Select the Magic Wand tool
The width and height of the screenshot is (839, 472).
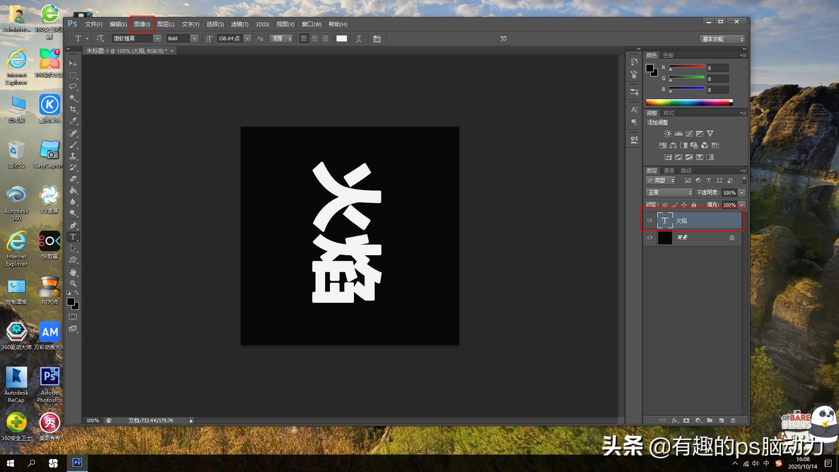pyautogui.click(x=73, y=98)
